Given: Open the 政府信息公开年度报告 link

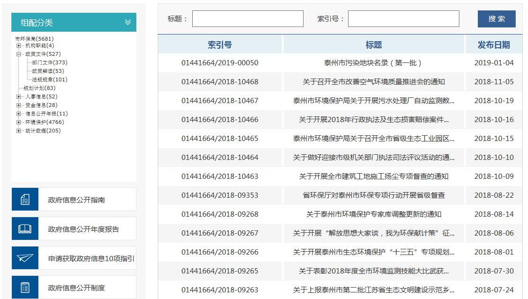Looking at the screenshot, I should point(83,229).
